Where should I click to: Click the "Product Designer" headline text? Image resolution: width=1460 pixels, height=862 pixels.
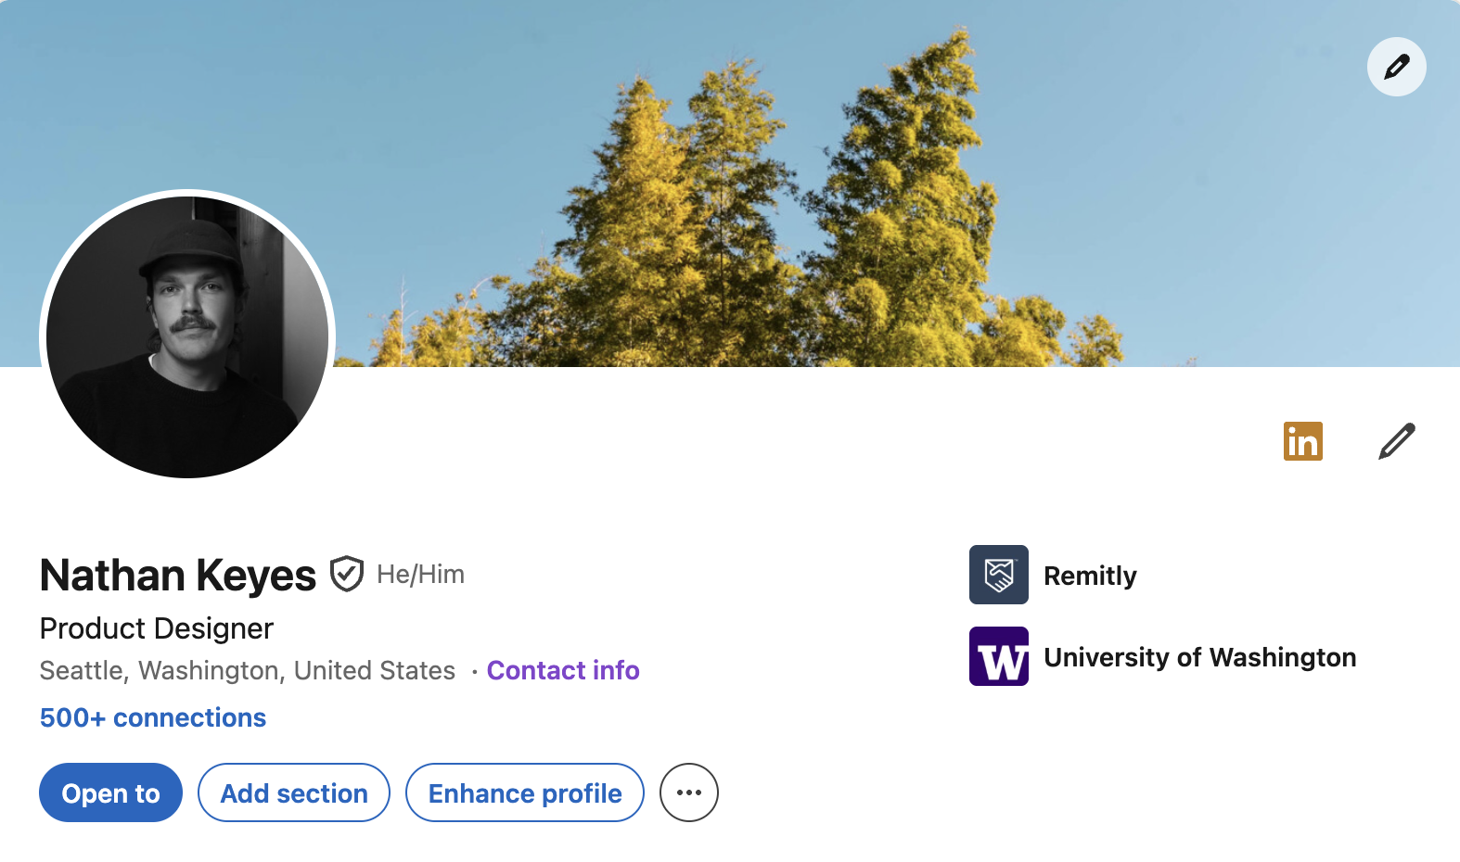click(x=157, y=628)
